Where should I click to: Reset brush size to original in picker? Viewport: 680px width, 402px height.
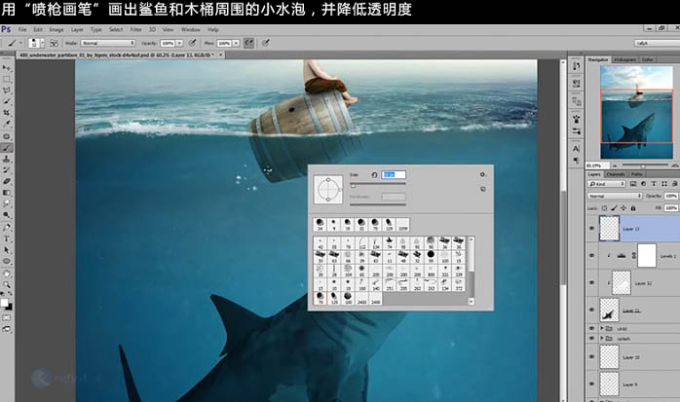pos(374,174)
